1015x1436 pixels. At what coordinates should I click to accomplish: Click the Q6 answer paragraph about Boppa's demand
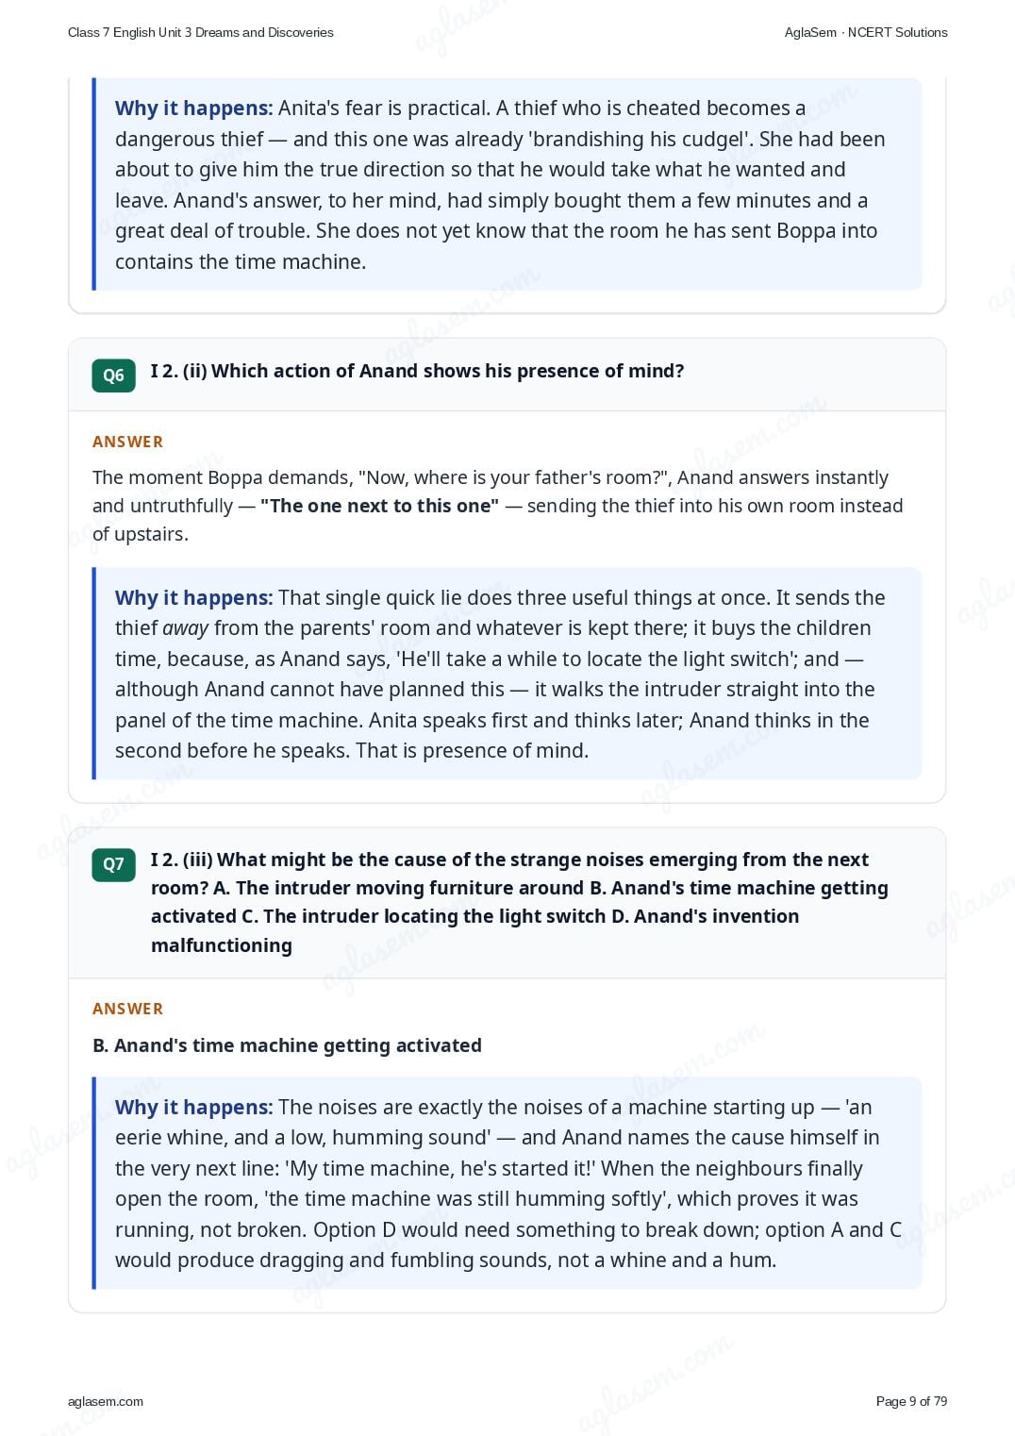(x=498, y=506)
